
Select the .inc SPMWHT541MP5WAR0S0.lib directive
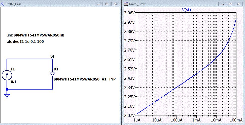pos(36,35)
